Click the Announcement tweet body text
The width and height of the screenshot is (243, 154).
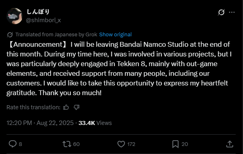point(119,69)
